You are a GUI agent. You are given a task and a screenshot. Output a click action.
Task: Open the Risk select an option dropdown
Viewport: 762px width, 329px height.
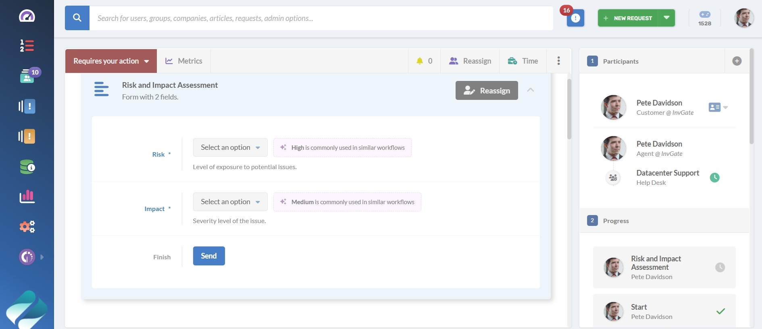point(230,147)
